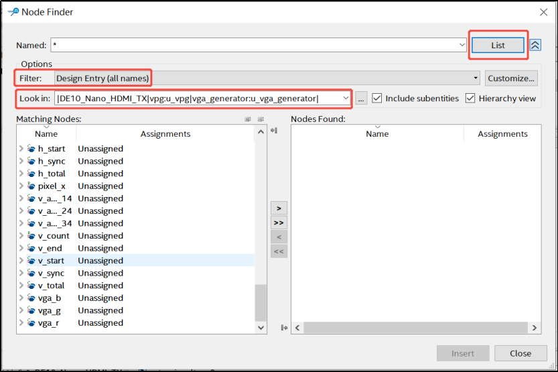The width and height of the screenshot is (558, 372).
Task: Sort Nodes Found by Assignments column header
Action: pyautogui.click(x=502, y=134)
